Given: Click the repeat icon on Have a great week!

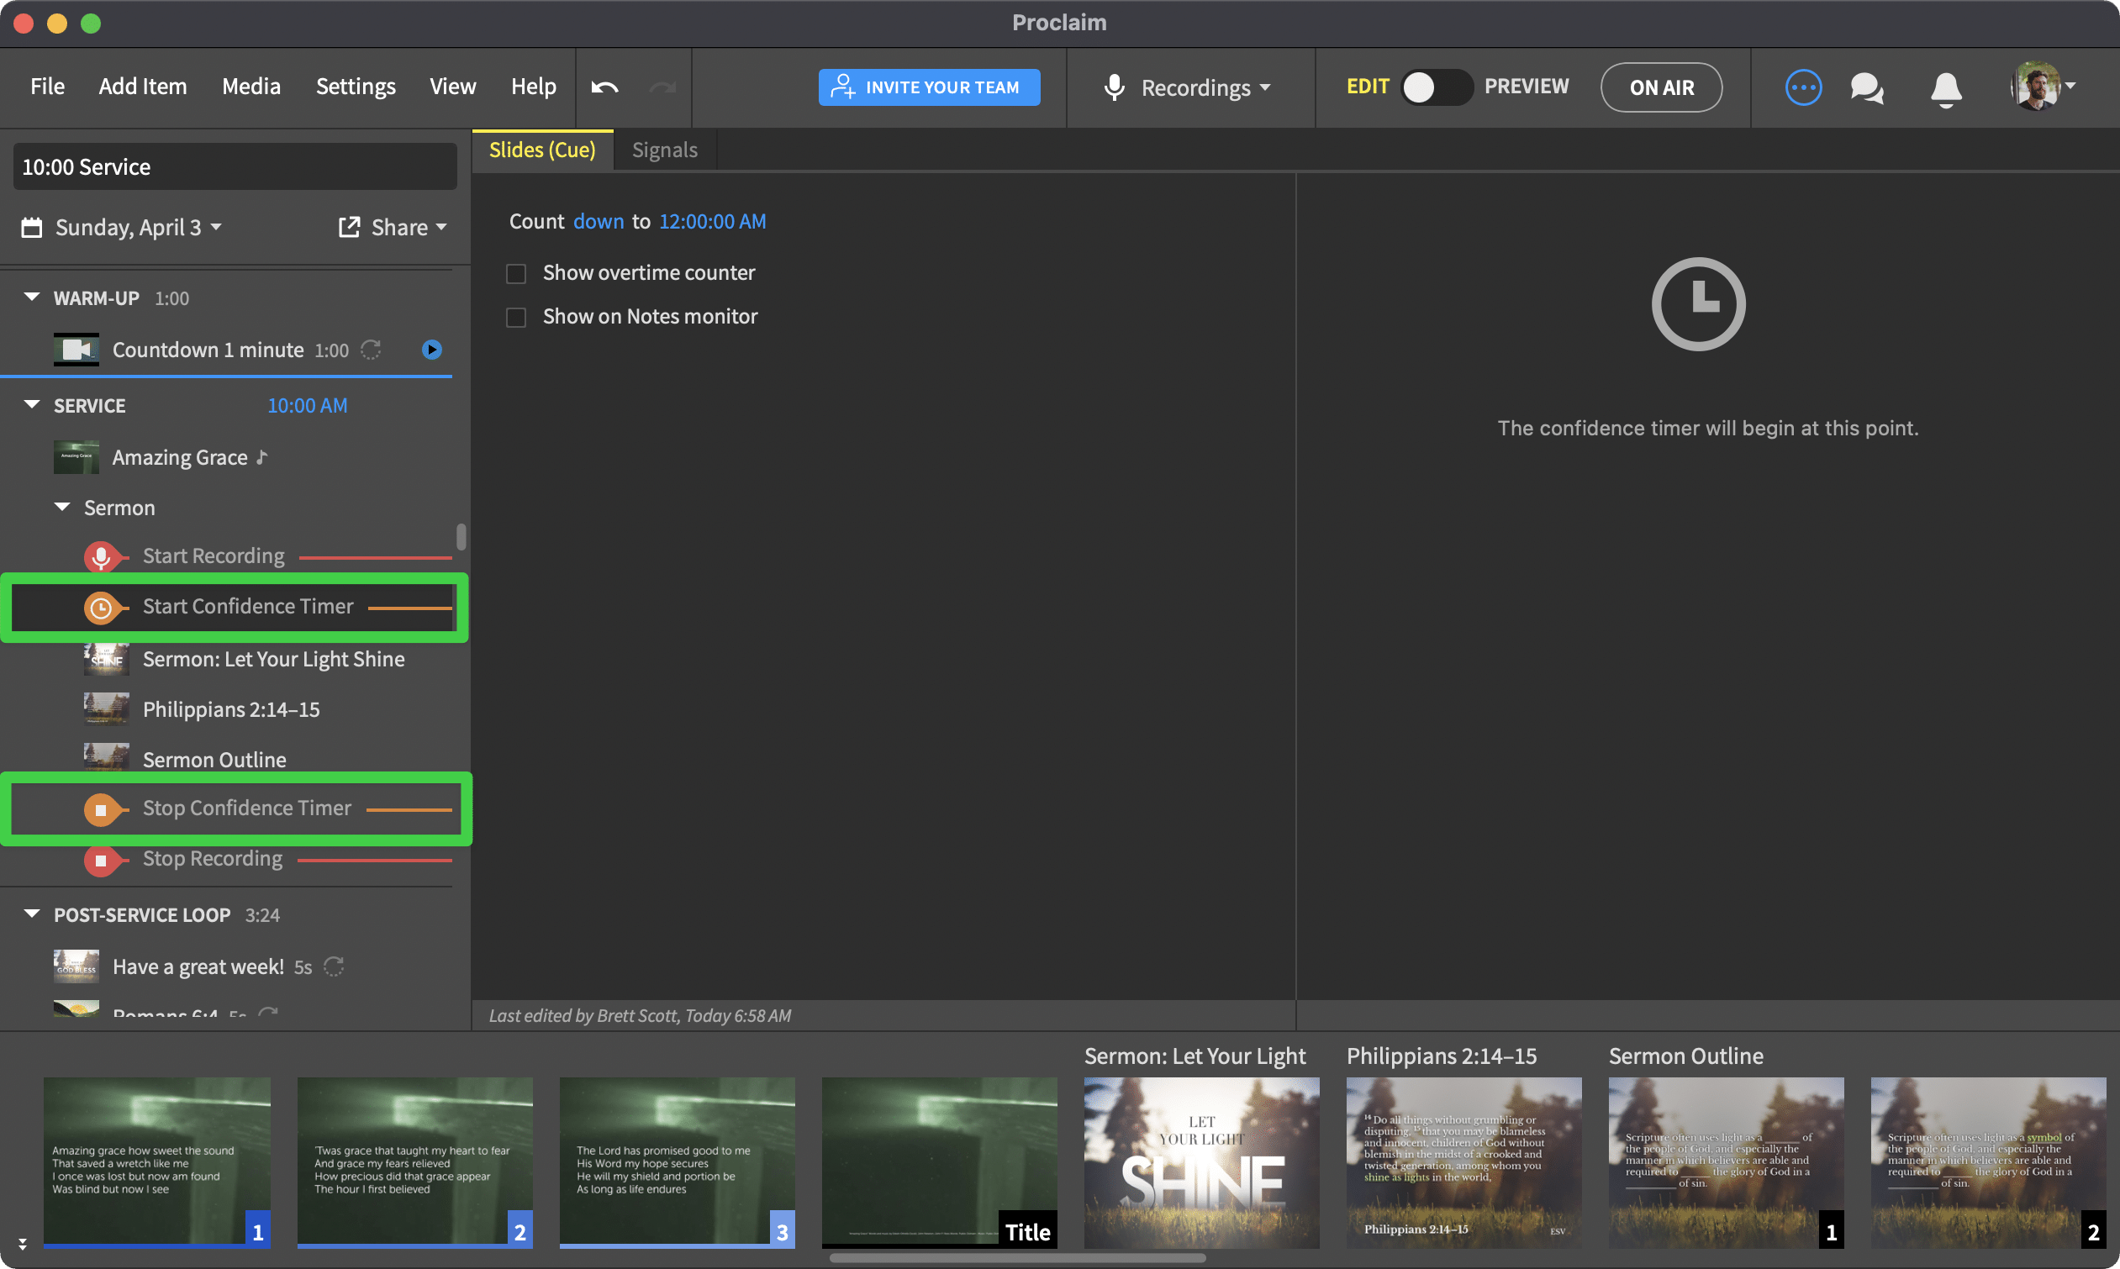Looking at the screenshot, I should (334, 966).
